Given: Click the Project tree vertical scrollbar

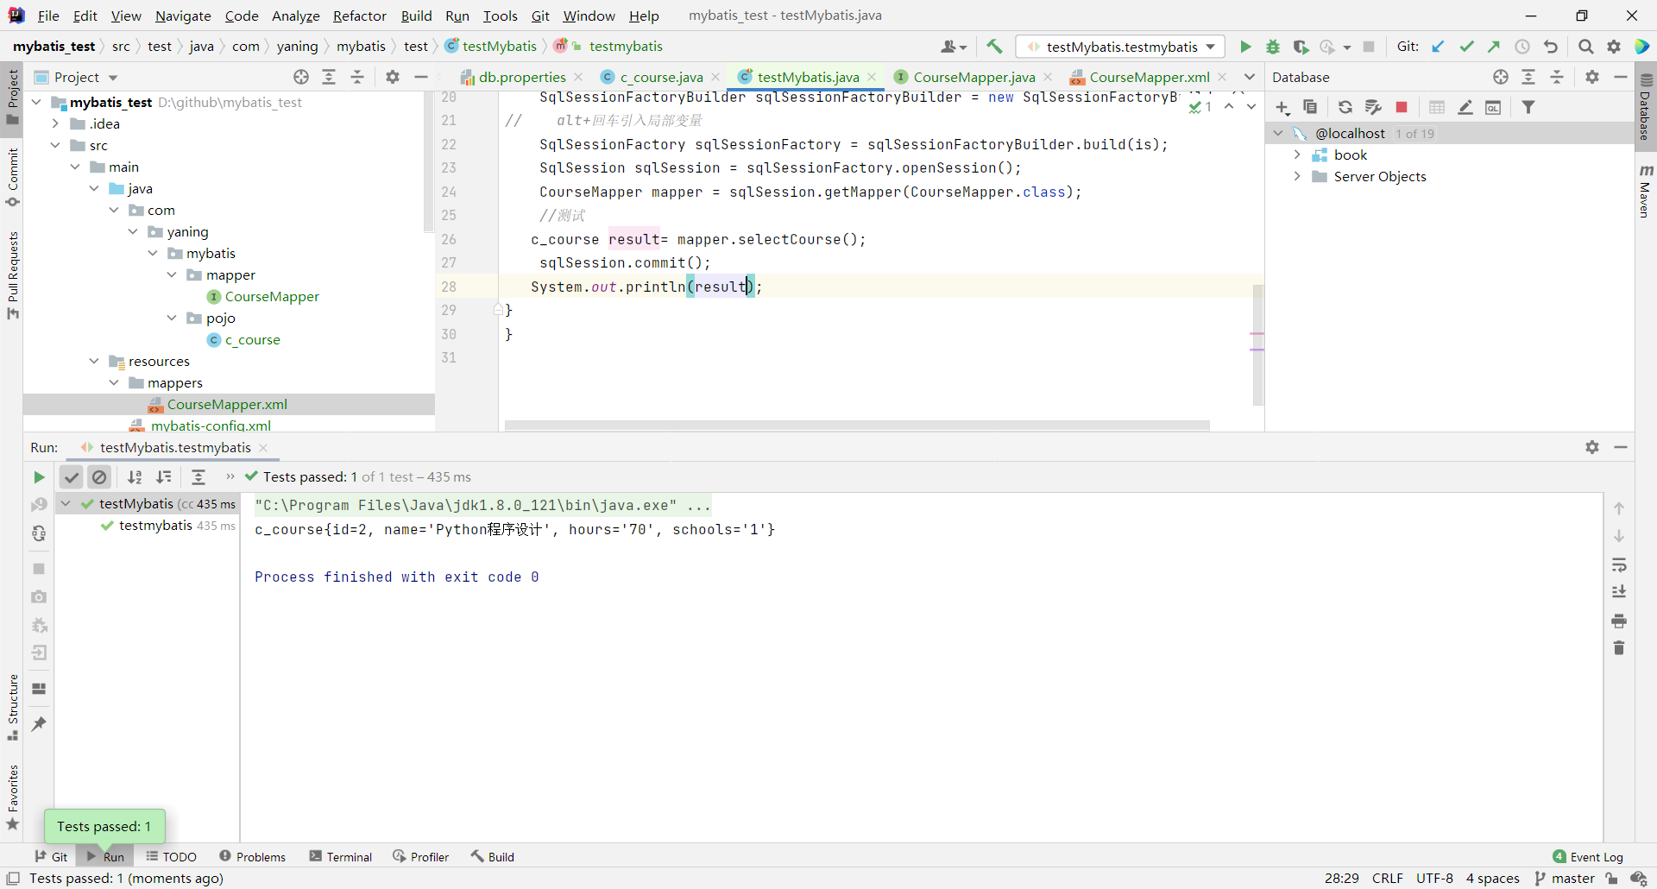Looking at the screenshot, I should pos(429,162).
